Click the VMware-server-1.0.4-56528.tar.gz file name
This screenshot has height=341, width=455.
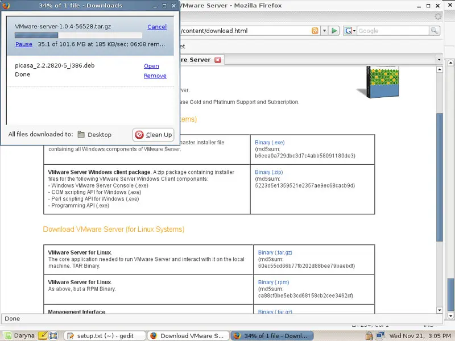(x=63, y=26)
